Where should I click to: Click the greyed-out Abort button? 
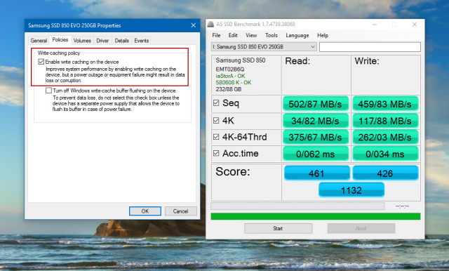pyautogui.click(x=361, y=228)
